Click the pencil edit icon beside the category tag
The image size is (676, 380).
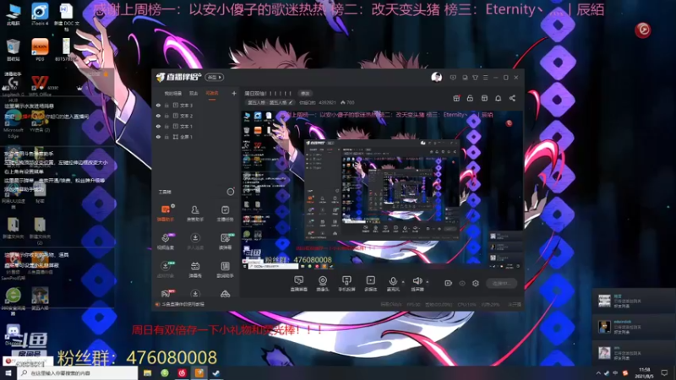click(x=291, y=102)
